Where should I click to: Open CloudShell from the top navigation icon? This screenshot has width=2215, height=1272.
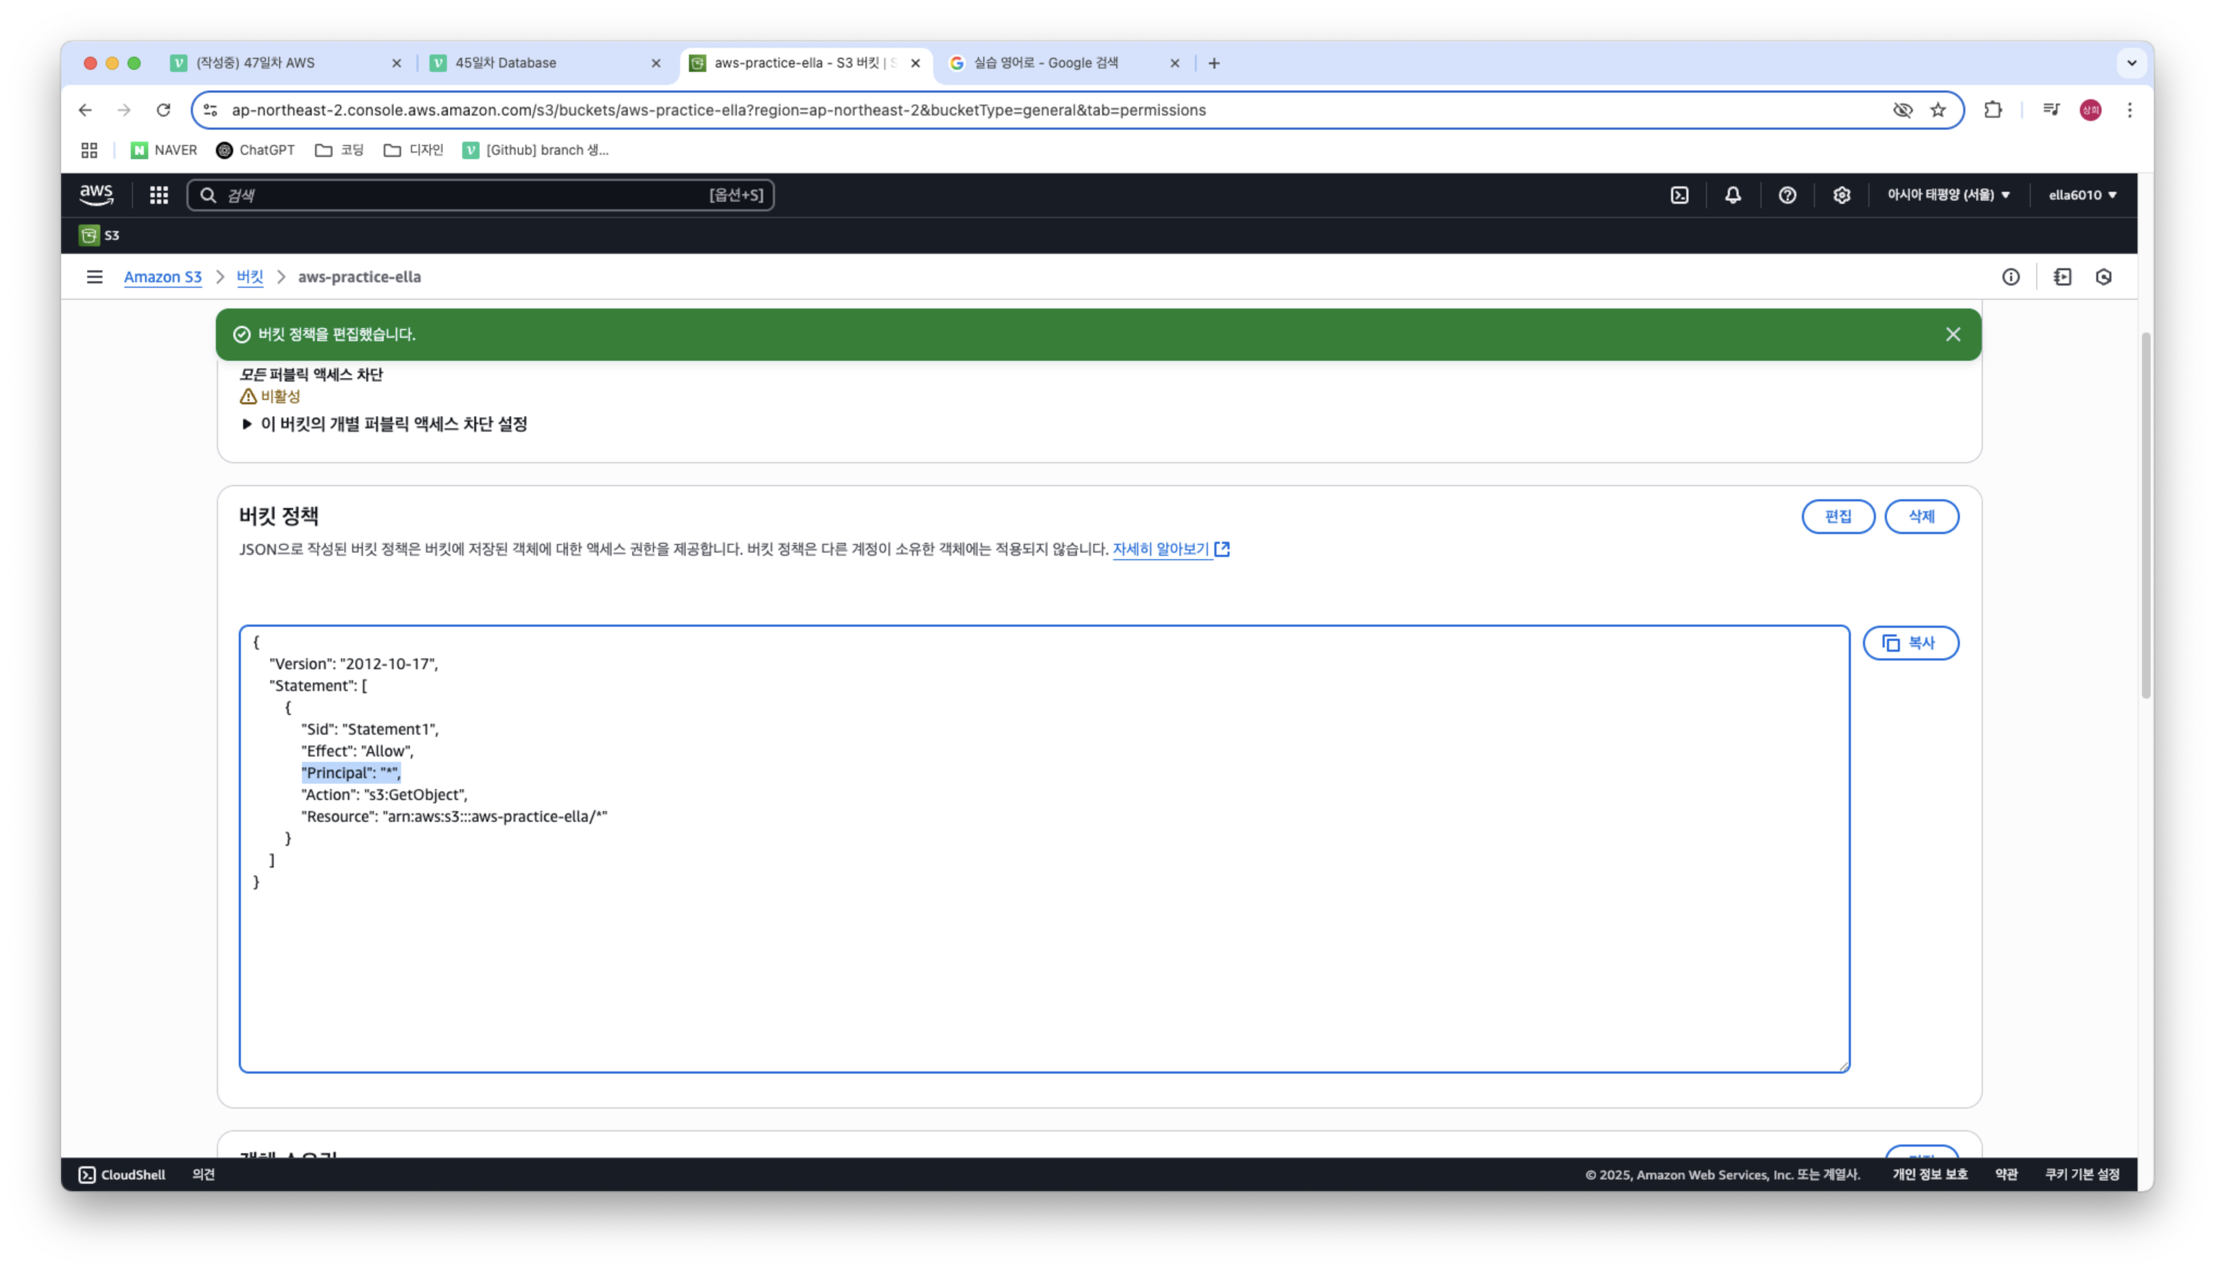[x=1679, y=195]
